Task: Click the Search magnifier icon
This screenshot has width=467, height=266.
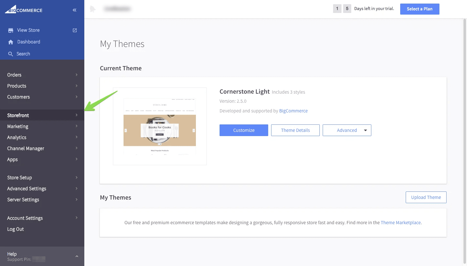Action: tap(11, 54)
